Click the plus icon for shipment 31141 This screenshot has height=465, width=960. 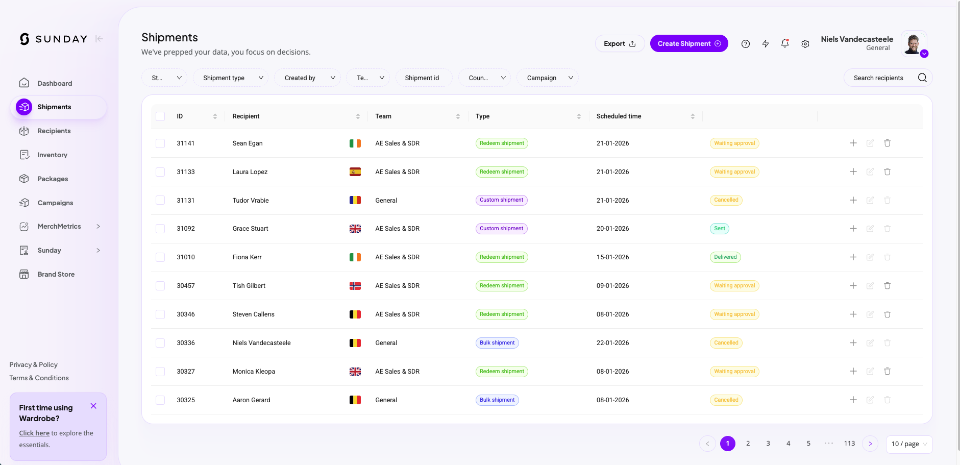pos(853,143)
